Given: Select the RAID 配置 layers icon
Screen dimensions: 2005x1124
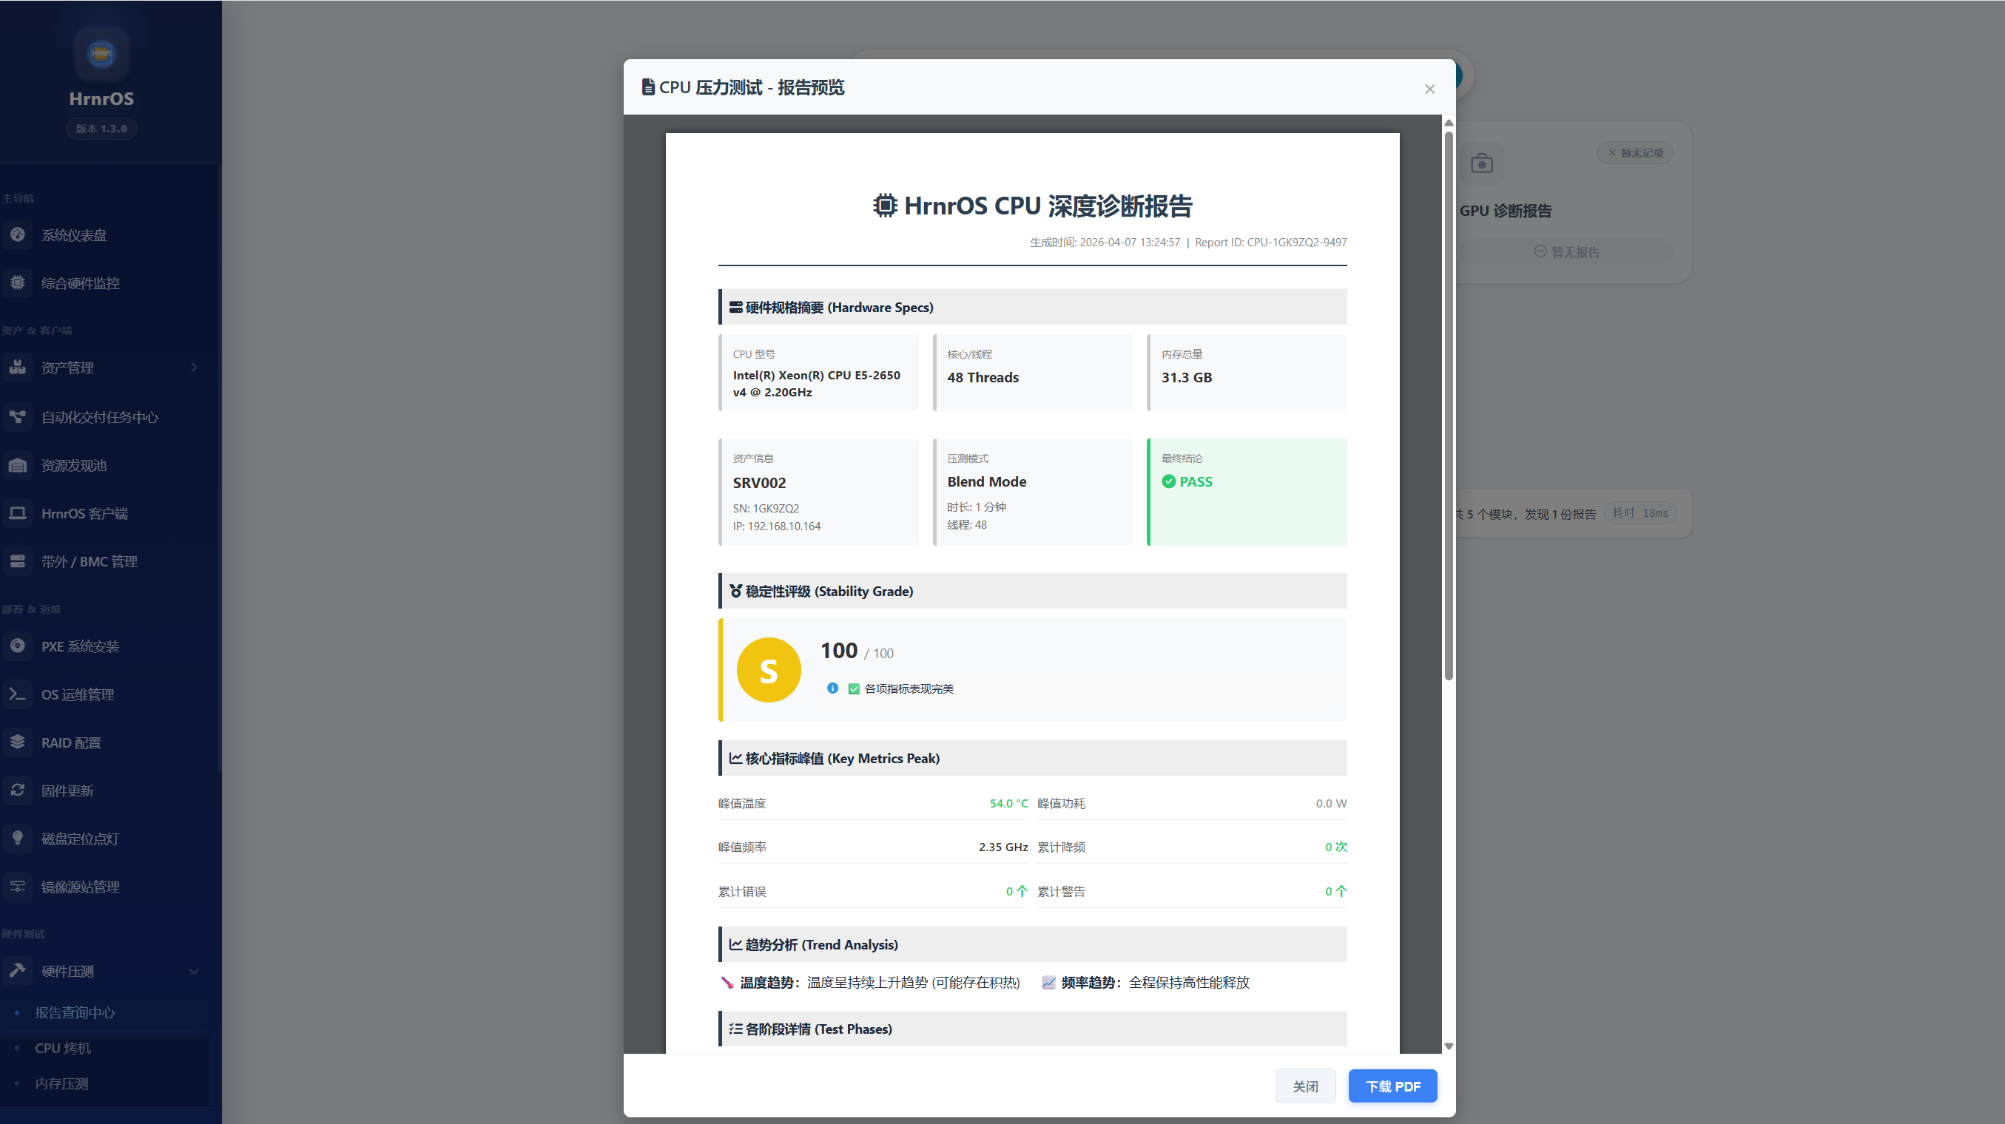Looking at the screenshot, I should [x=18, y=742].
